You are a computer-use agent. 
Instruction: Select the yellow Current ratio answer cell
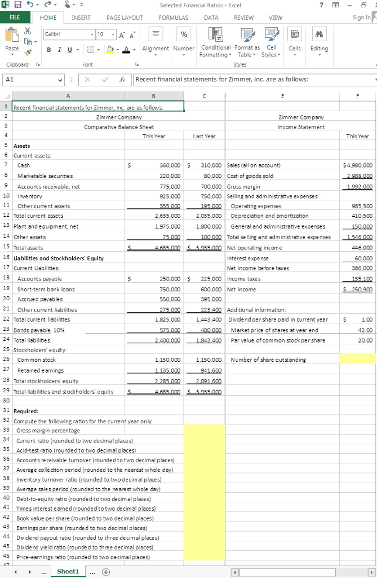204,440
